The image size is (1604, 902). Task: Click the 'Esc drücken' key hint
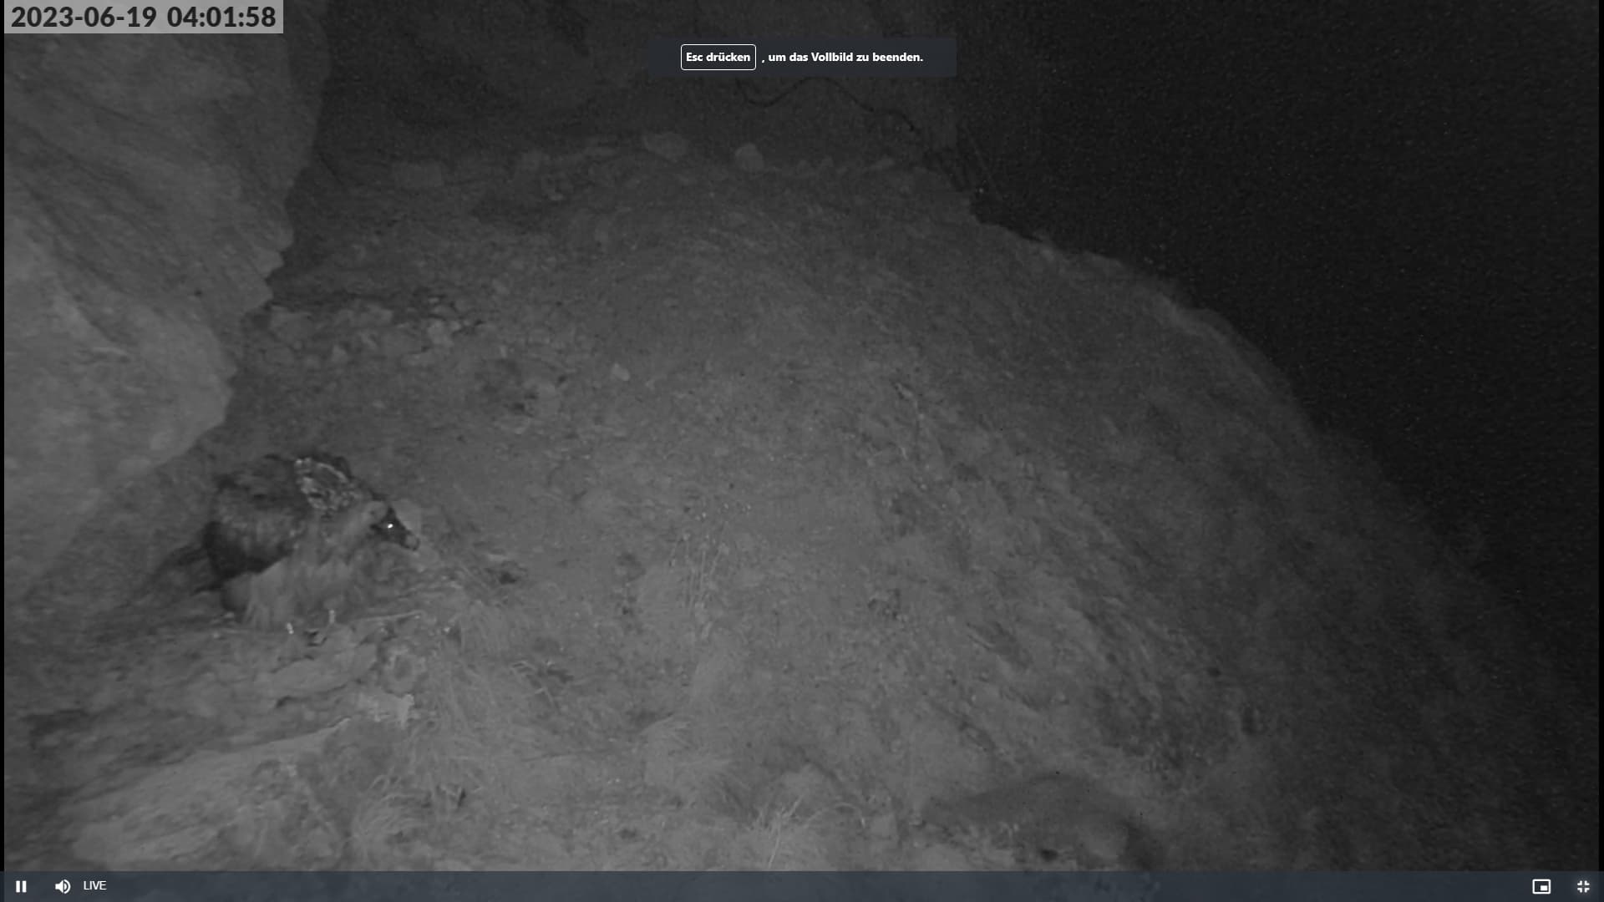[x=718, y=57]
